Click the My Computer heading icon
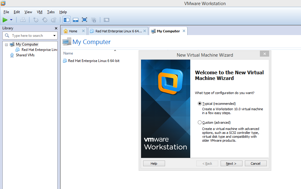The width and height of the screenshot is (301, 189). click(67, 42)
